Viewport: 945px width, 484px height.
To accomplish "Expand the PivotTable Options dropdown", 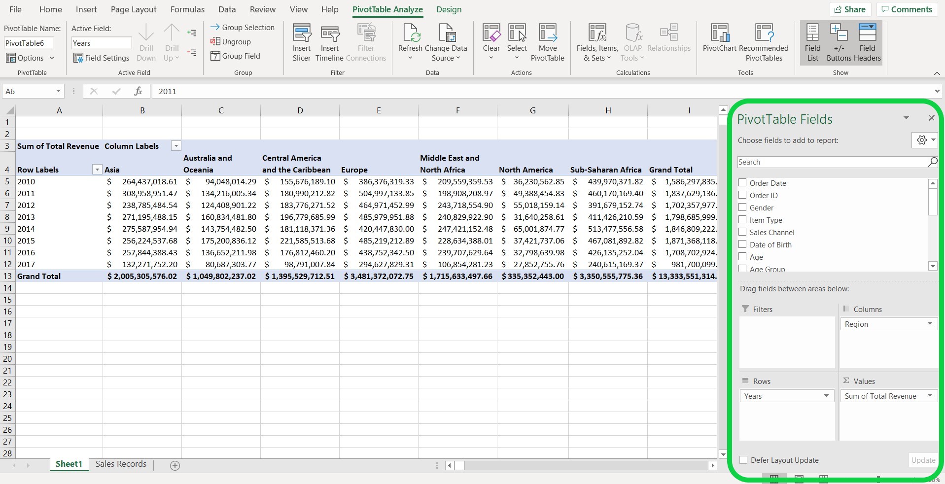I will pyautogui.click(x=52, y=58).
